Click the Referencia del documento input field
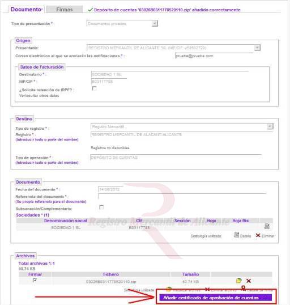Image resolution: width=290 pixels, height=305 pixels. click(182, 197)
